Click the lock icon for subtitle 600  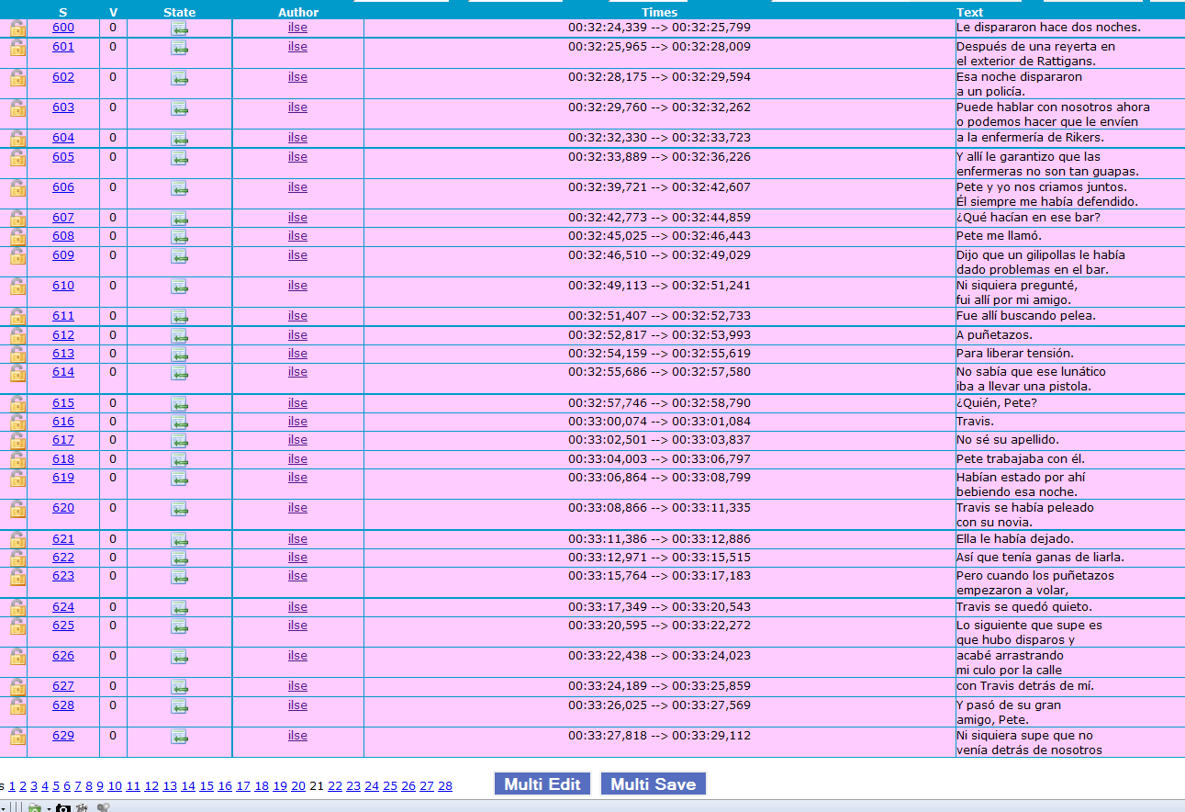tap(17, 28)
